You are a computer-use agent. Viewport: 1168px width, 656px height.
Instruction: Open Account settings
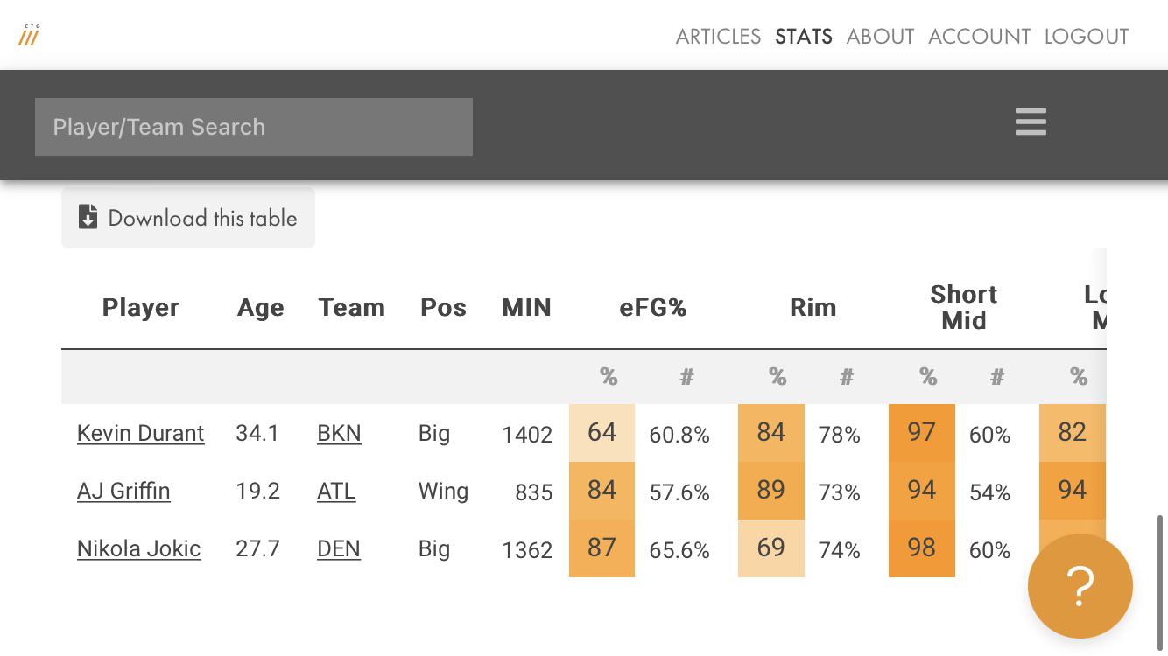[x=979, y=37]
